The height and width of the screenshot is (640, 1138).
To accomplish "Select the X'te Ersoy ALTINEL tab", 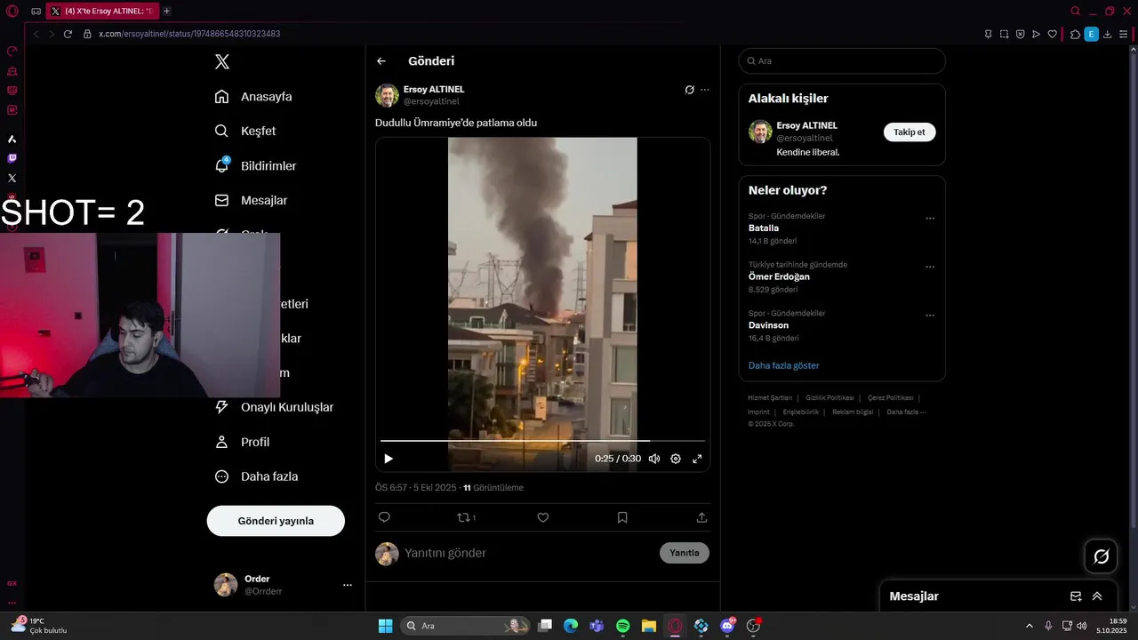I will (x=102, y=11).
